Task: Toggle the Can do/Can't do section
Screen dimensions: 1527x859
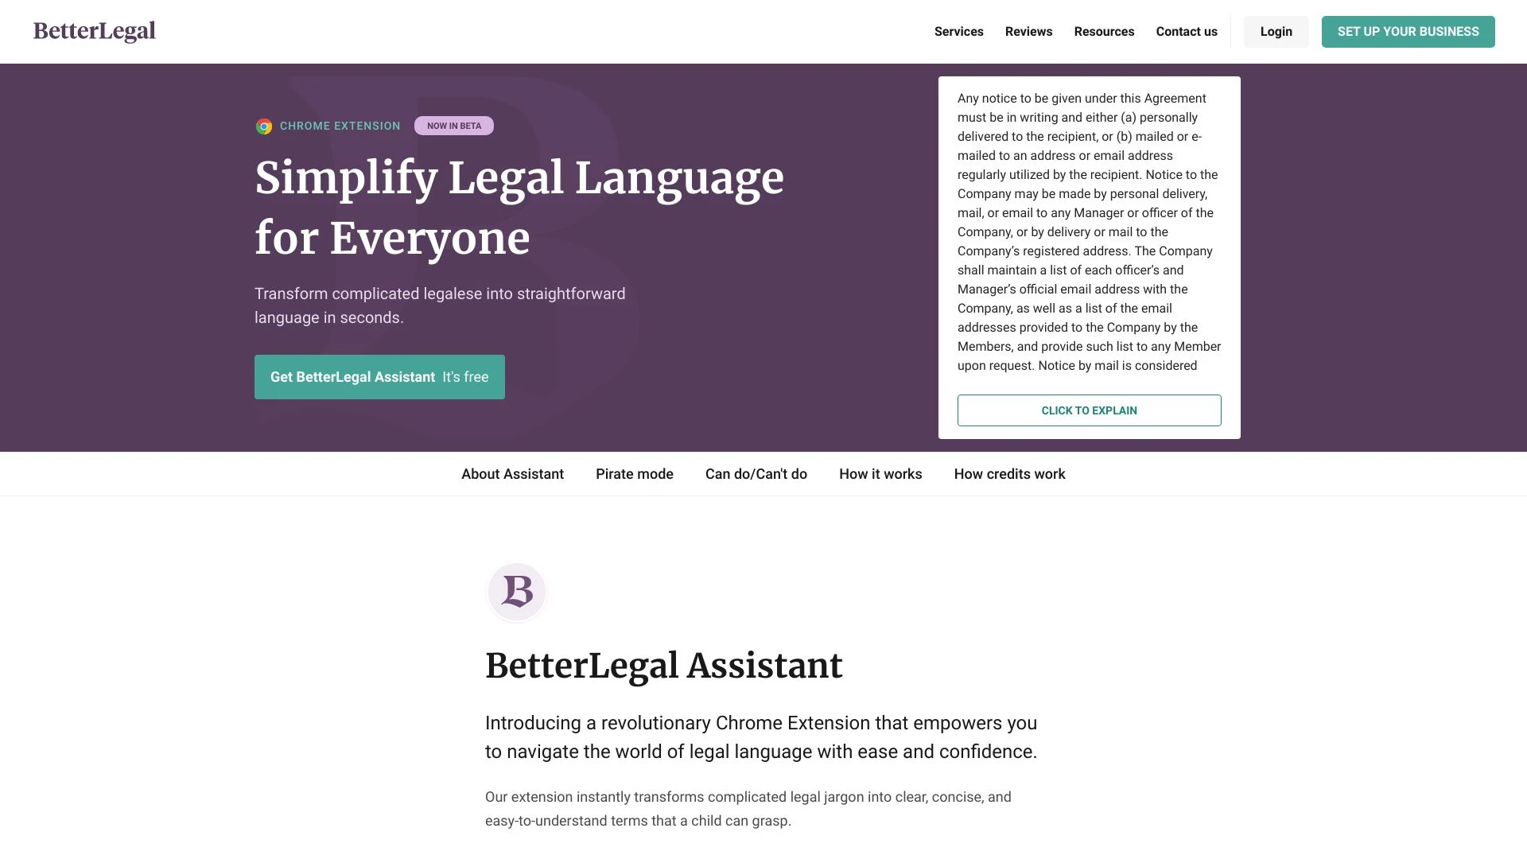Action: pos(756,473)
